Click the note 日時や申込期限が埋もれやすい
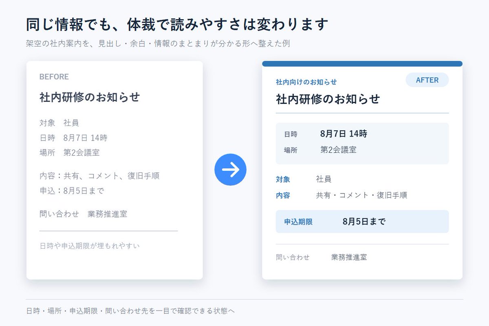489x326 pixels. coord(90,246)
